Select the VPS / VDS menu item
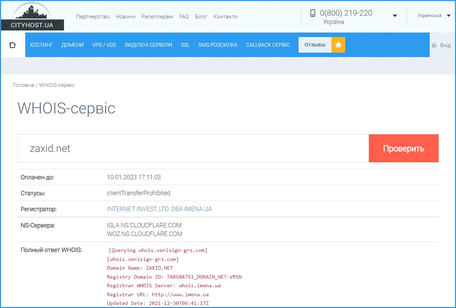The image size is (456, 308). (x=104, y=45)
